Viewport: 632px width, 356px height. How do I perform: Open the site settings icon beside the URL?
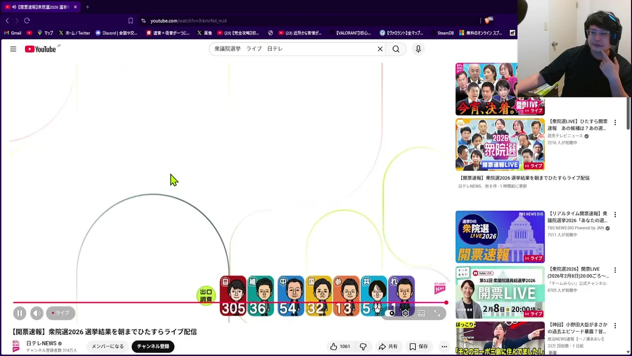143,21
